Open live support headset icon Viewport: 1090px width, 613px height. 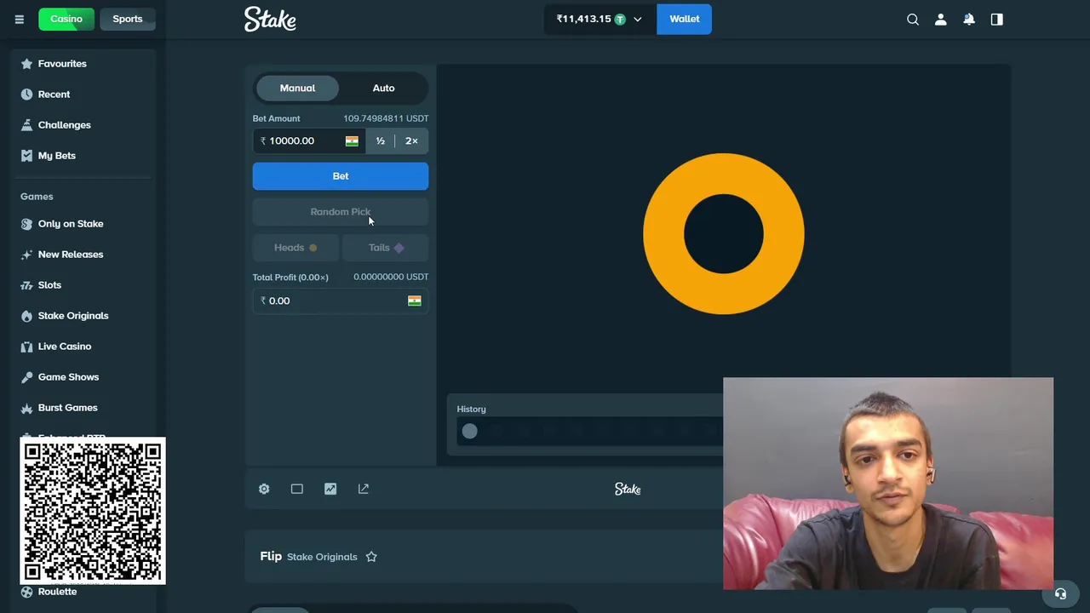coord(1060,594)
